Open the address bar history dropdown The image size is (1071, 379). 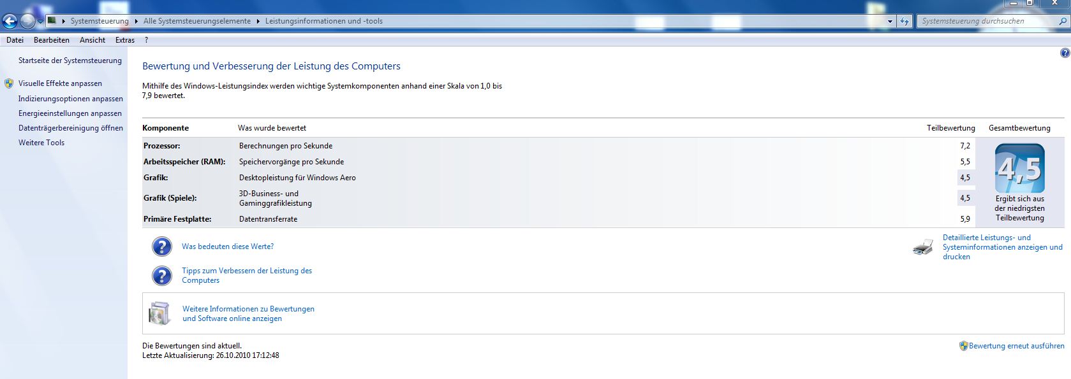click(890, 21)
